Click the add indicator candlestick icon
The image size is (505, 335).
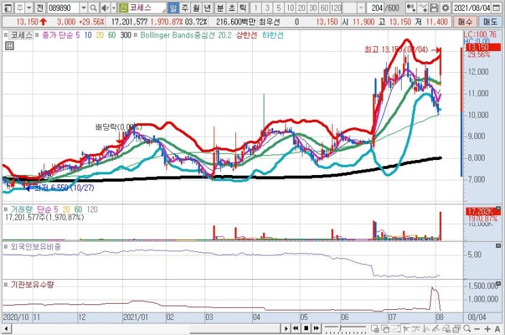point(411,7)
